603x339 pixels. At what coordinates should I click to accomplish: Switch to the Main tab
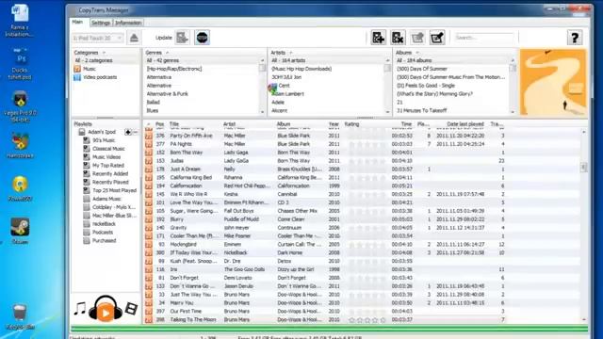77,23
